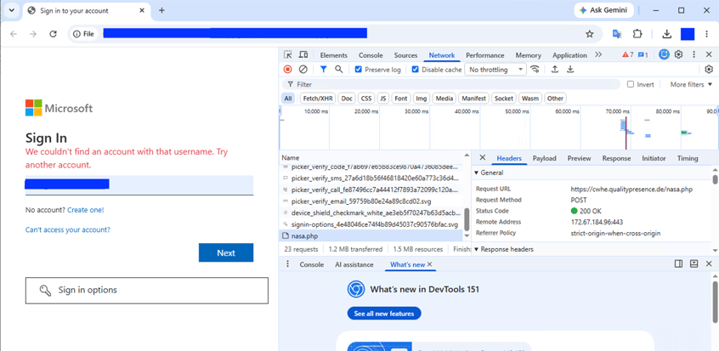Close the DevTools panel

(709, 55)
